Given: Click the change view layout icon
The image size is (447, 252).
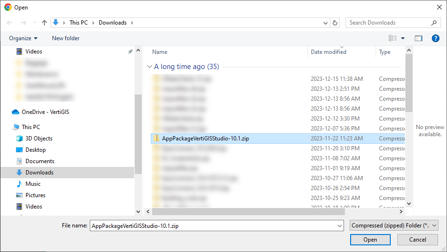Looking at the screenshot, I should 393,38.
